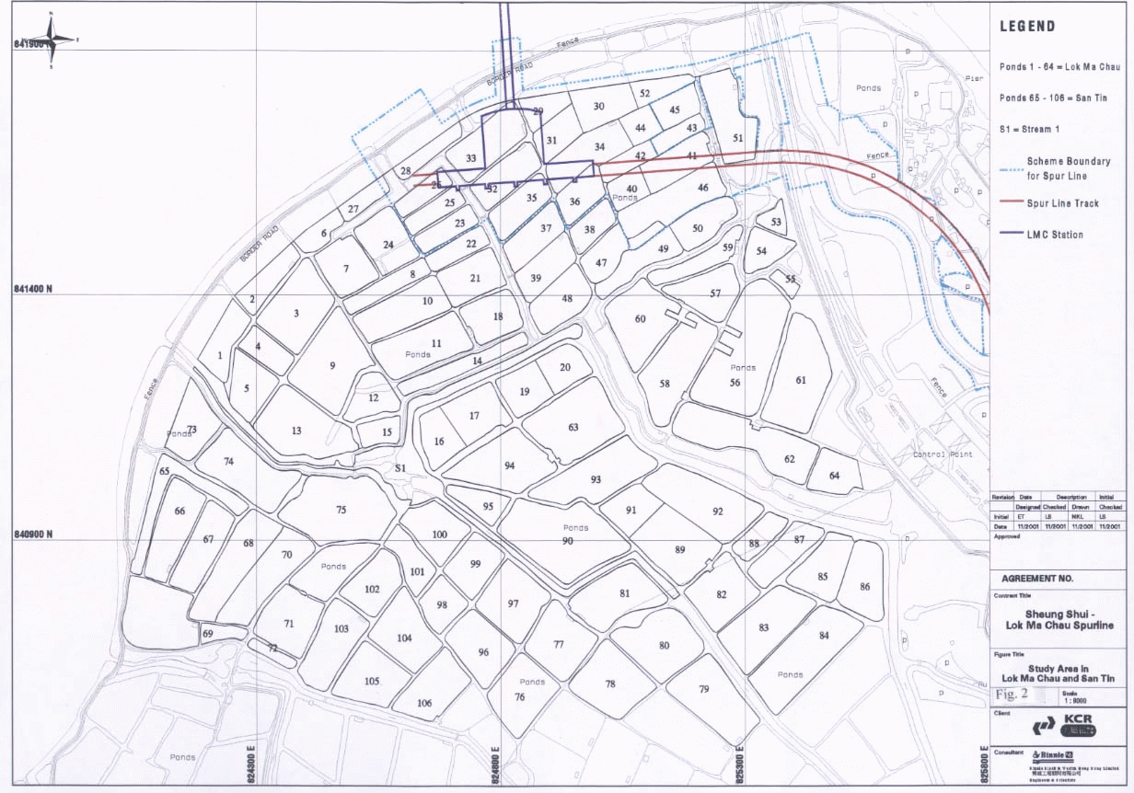
Task: Click the LEGEND heading
Action: 1027,27
